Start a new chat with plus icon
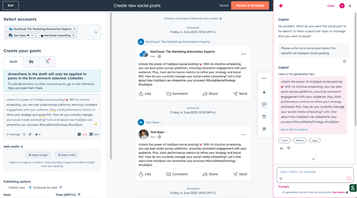Screen dimensions: 357x198 click(342, 6)
